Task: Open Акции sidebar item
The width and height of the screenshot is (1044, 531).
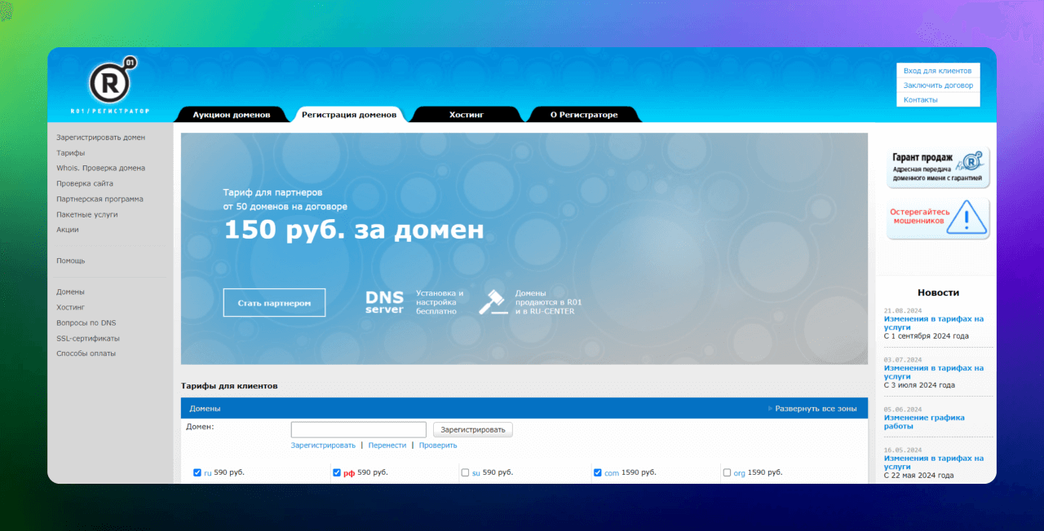Action: (68, 230)
